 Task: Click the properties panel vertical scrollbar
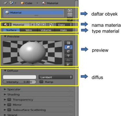click(x=77, y=58)
